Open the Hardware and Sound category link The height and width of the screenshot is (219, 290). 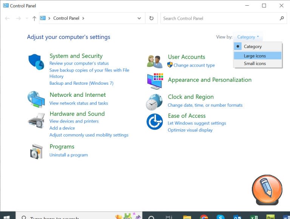coord(77,113)
